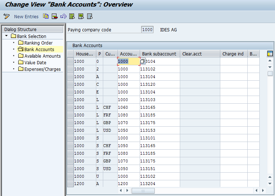Screen dimensions: 275x196
Task: Click the Select Block toolbar icon
Action: (x=81, y=16)
